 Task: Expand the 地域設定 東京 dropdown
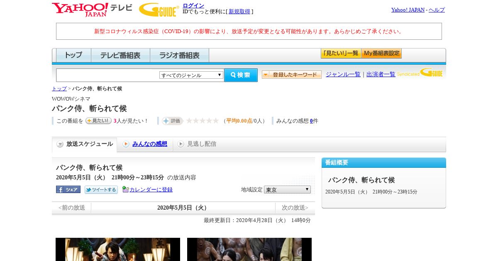(x=287, y=189)
